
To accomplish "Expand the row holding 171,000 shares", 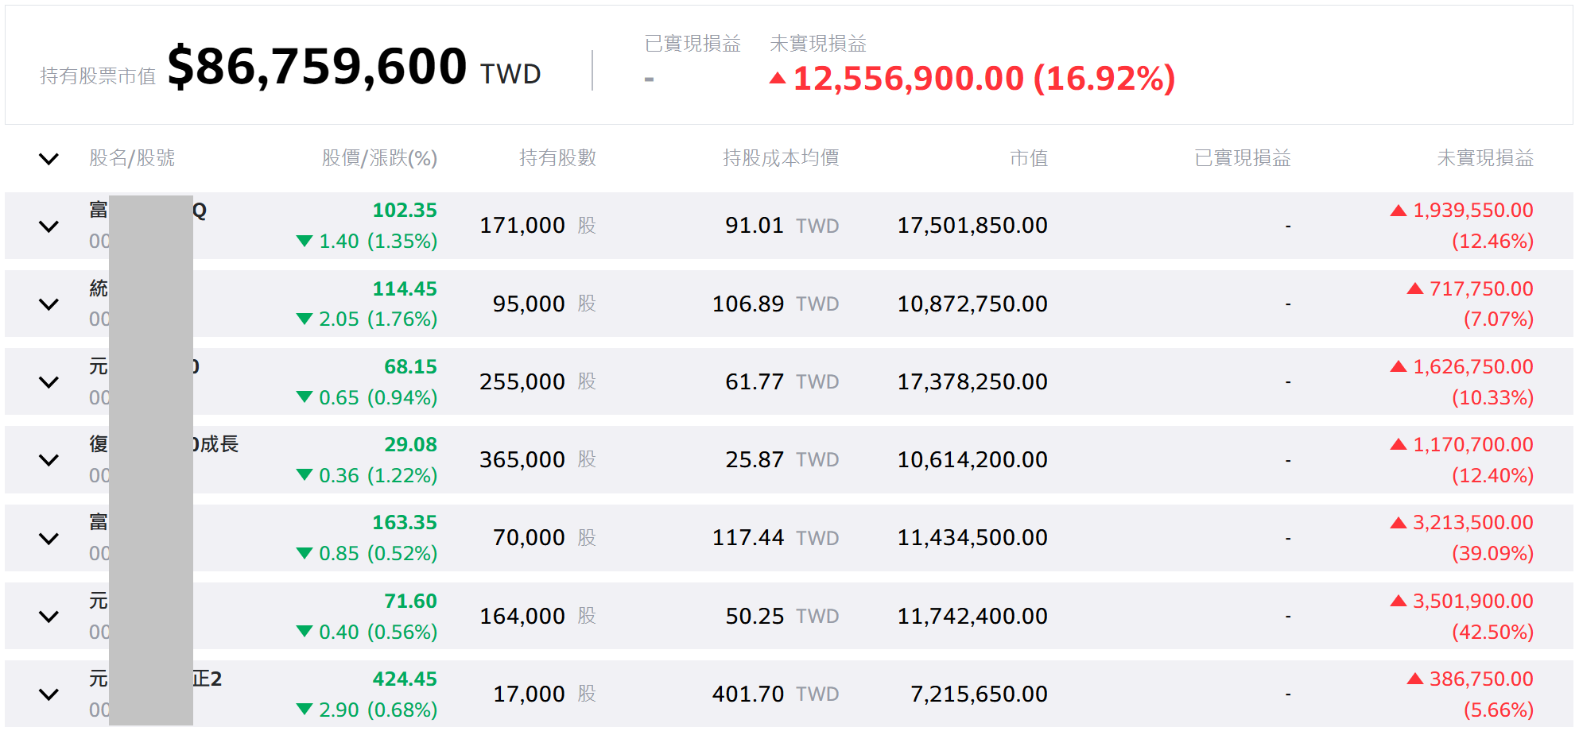I will coord(48,226).
